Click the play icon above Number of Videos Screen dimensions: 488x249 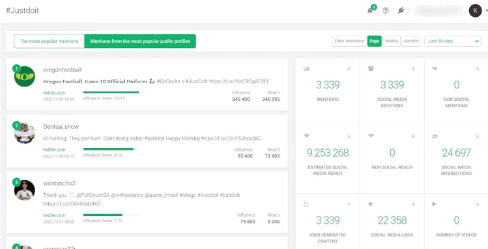pos(435,204)
